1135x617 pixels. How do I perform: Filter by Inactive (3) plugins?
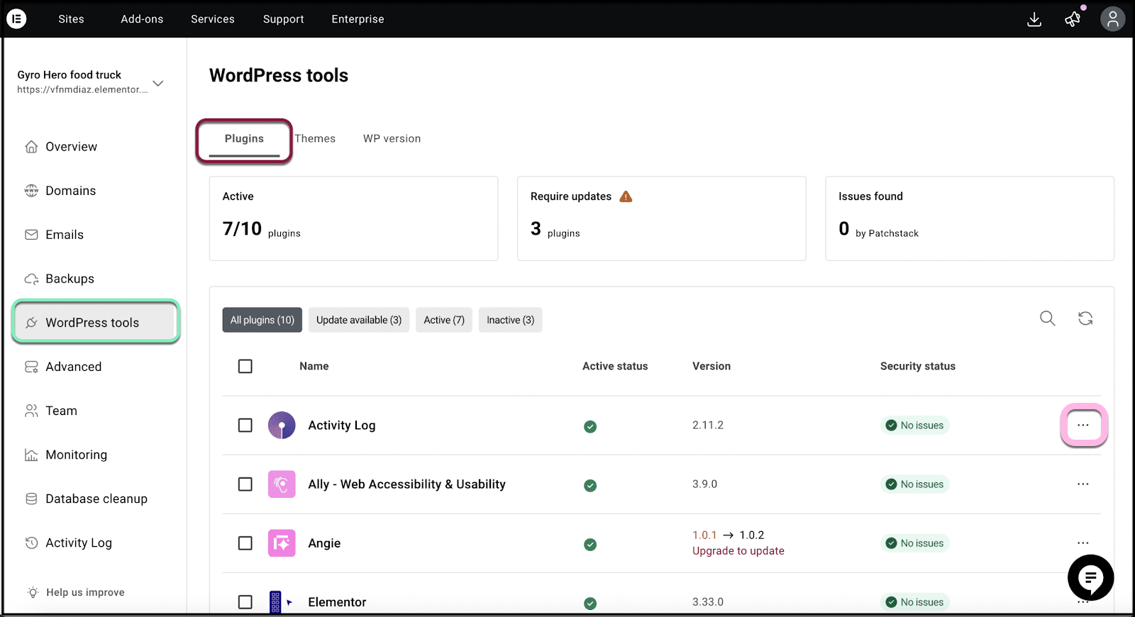pos(511,320)
